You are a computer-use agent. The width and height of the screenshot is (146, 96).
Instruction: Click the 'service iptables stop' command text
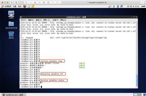pyautogui.click(x=52, y=61)
